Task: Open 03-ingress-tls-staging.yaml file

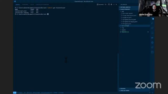Action: click(x=130, y=22)
